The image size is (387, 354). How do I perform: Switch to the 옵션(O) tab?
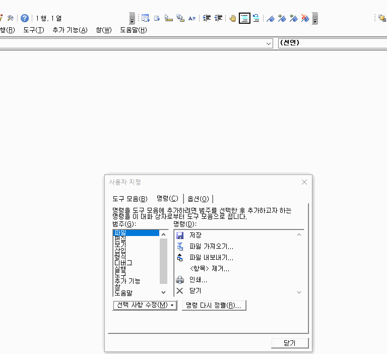198,199
